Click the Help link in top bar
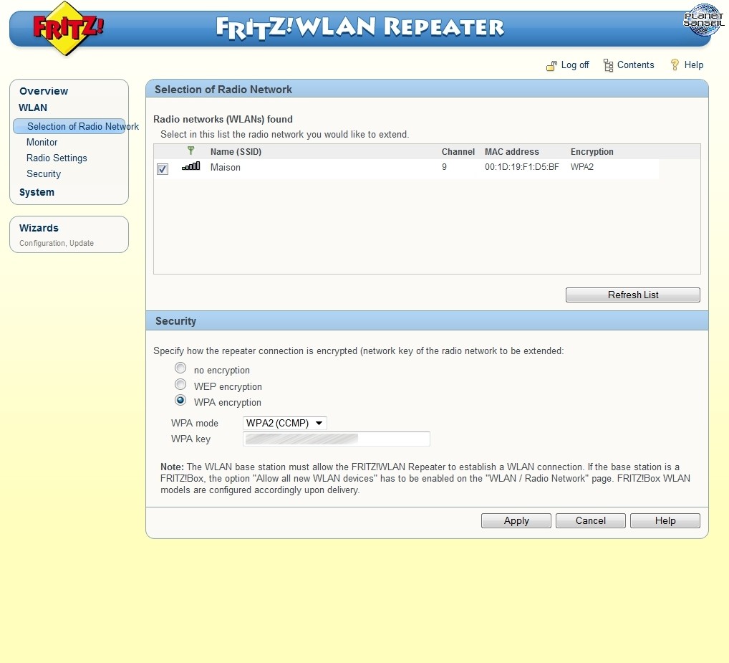729x663 pixels. tap(694, 65)
